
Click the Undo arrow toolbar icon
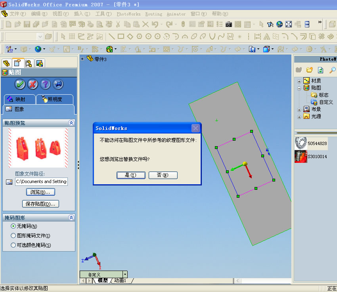[x=155, y=24]
